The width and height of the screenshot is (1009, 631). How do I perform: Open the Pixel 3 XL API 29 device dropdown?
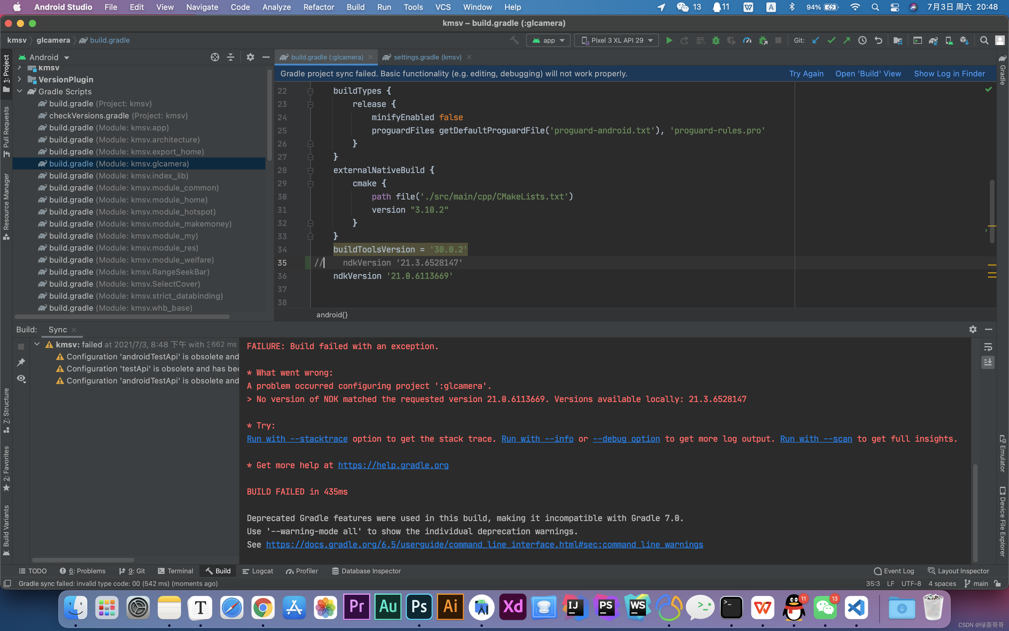click(617, 41)
